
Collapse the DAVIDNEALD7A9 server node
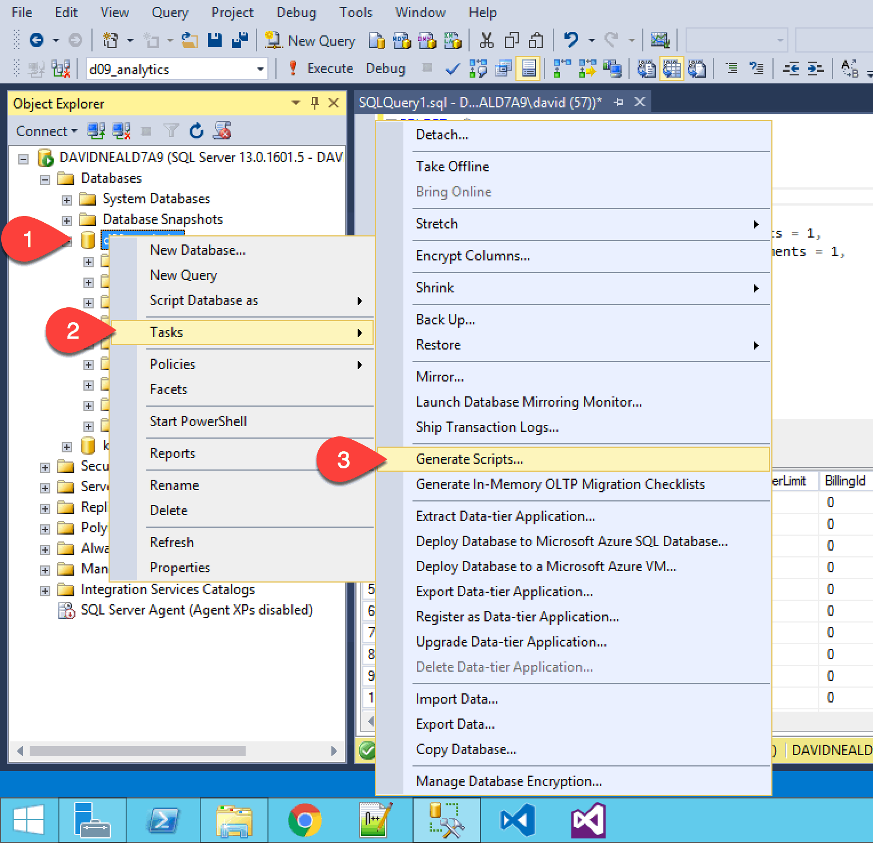point(23,159)
